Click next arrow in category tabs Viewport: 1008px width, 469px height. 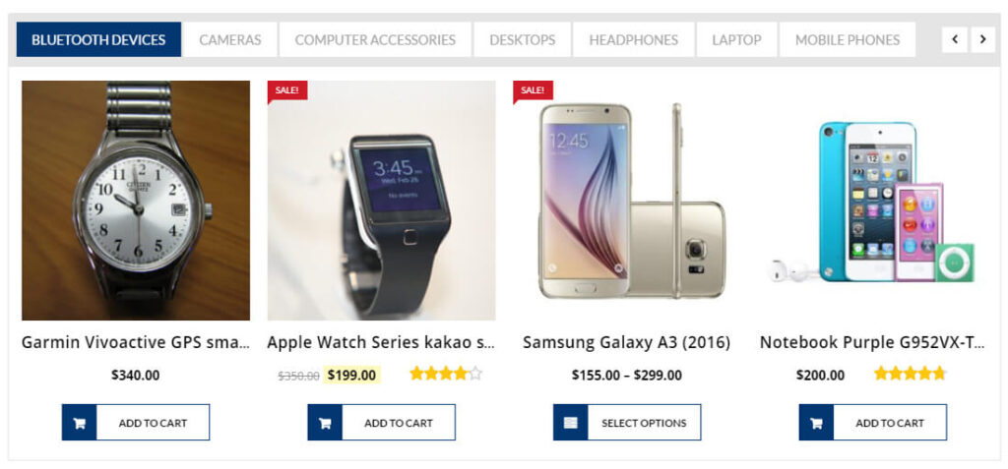[982, 39]
